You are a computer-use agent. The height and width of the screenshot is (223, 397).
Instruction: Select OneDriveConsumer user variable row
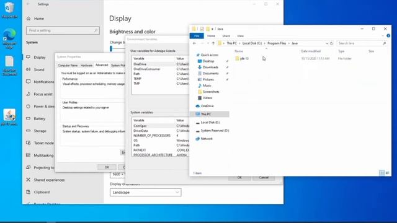(x=161, y=69)
